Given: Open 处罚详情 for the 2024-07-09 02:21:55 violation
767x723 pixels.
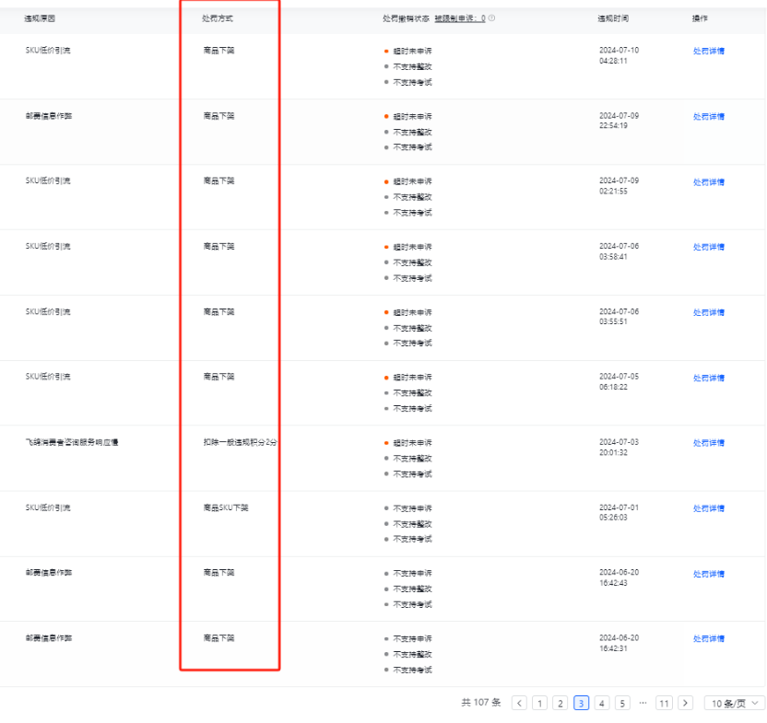Looking at the screenshot, I should 709,182.
